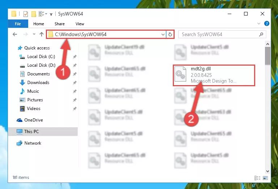Switch to Details view in status bar
Screen dimensions: 278x189
pyautogui.click(x=257, y=178)
